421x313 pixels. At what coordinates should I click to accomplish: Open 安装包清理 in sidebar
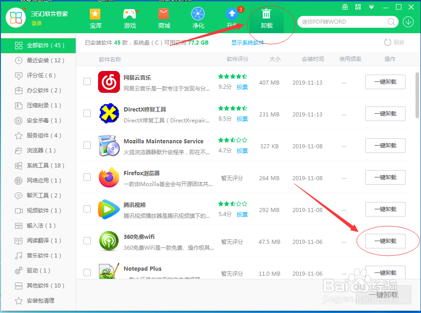38,300
